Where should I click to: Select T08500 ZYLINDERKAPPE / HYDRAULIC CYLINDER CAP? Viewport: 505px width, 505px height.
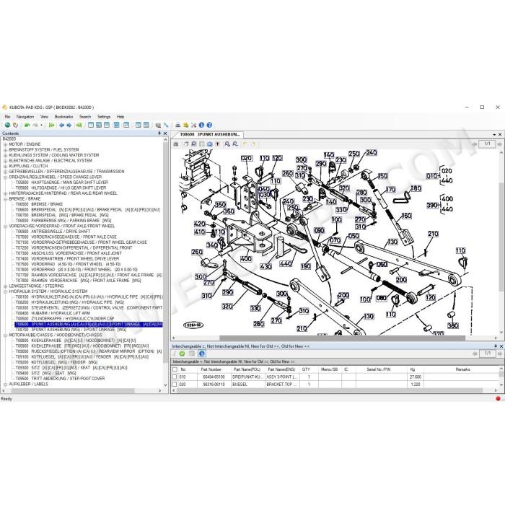tap(65, 319)
